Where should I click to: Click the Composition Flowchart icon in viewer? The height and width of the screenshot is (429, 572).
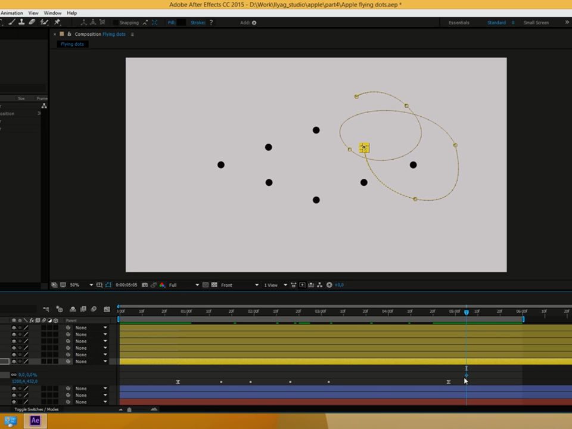[320, 285]
